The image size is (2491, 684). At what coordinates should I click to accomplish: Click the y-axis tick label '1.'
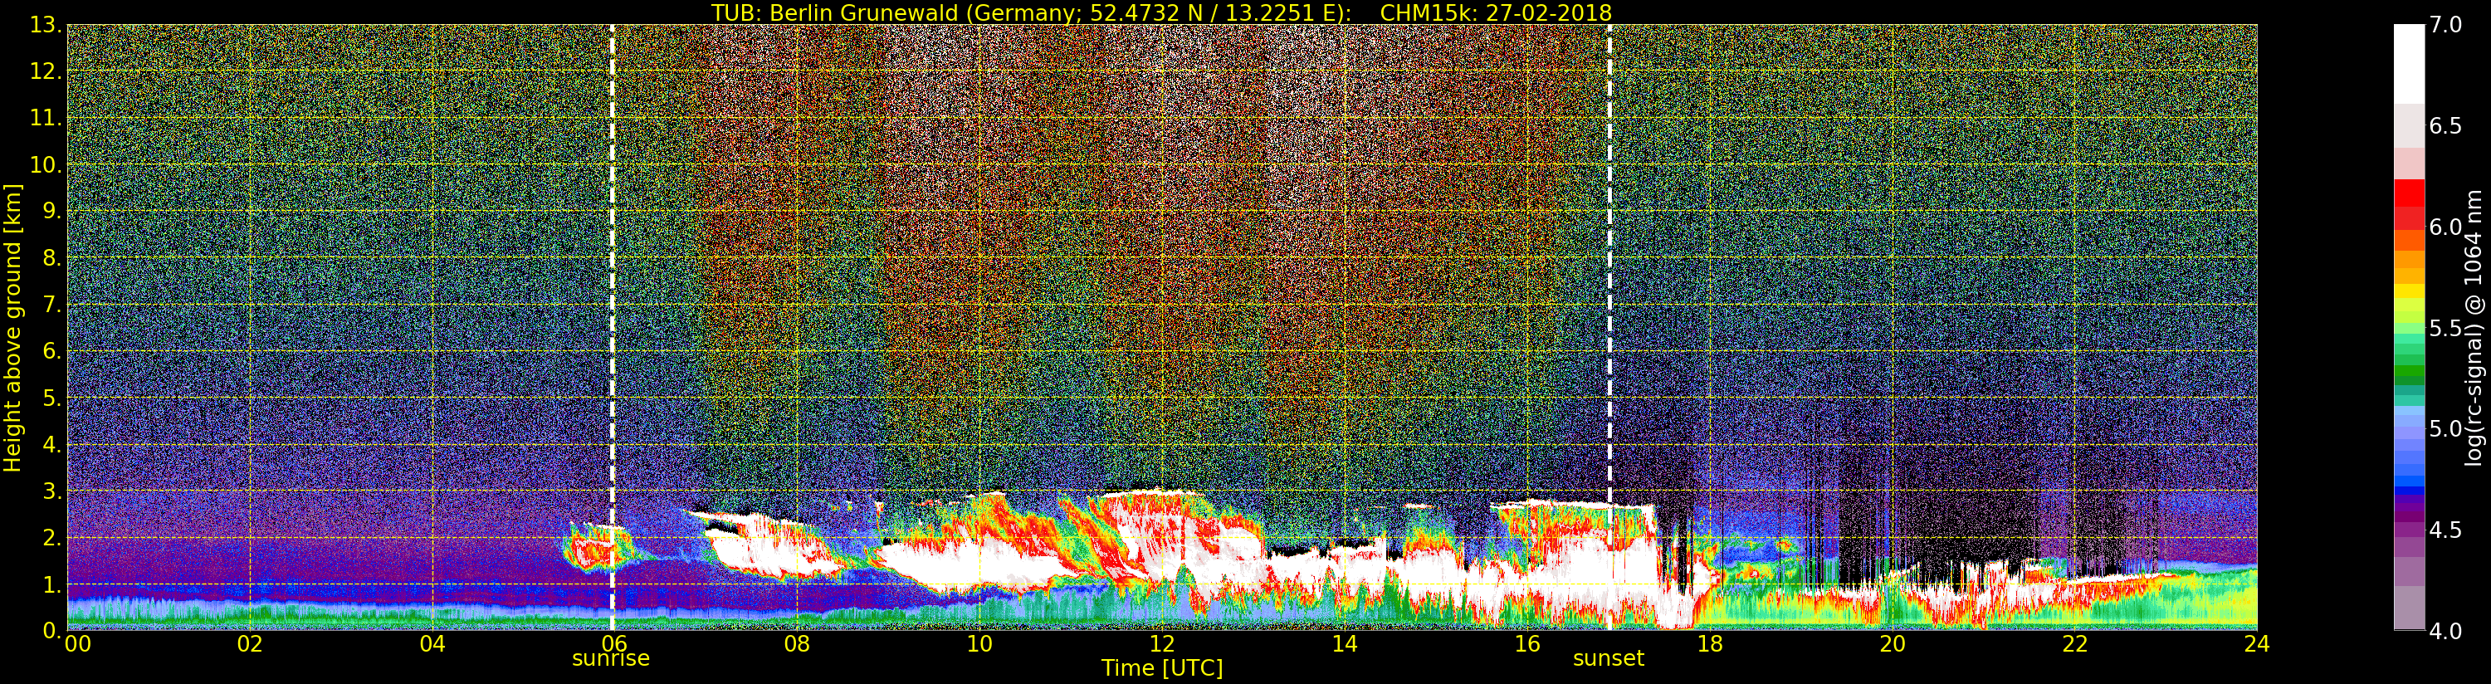click(51, 585)
